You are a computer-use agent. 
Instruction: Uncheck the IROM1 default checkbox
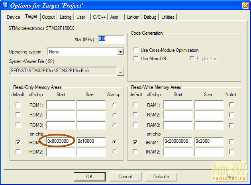tap(18, 142)
